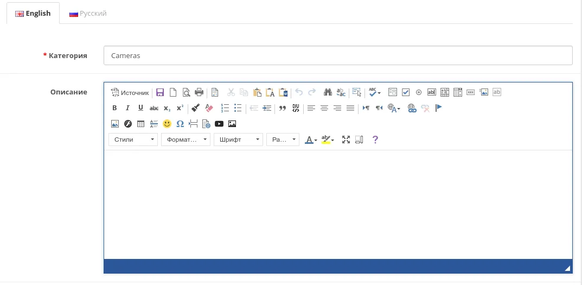
Task: Toggle bold formatting
Action: click(x=114, y=108)
